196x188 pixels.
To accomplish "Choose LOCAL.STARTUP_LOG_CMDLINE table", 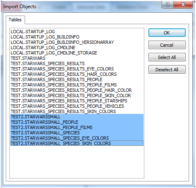I will click(77, 48).
